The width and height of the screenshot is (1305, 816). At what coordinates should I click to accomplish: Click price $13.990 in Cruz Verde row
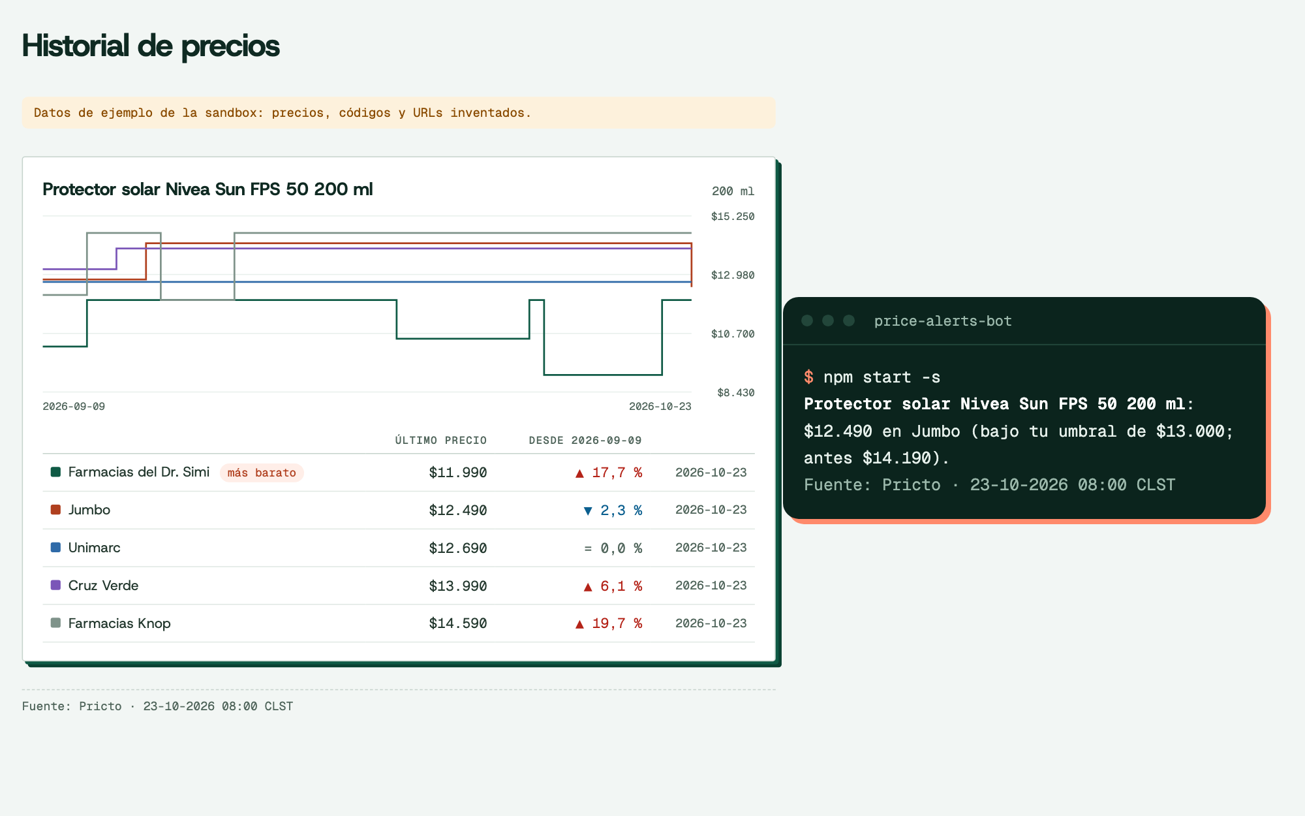click(458, 586)
